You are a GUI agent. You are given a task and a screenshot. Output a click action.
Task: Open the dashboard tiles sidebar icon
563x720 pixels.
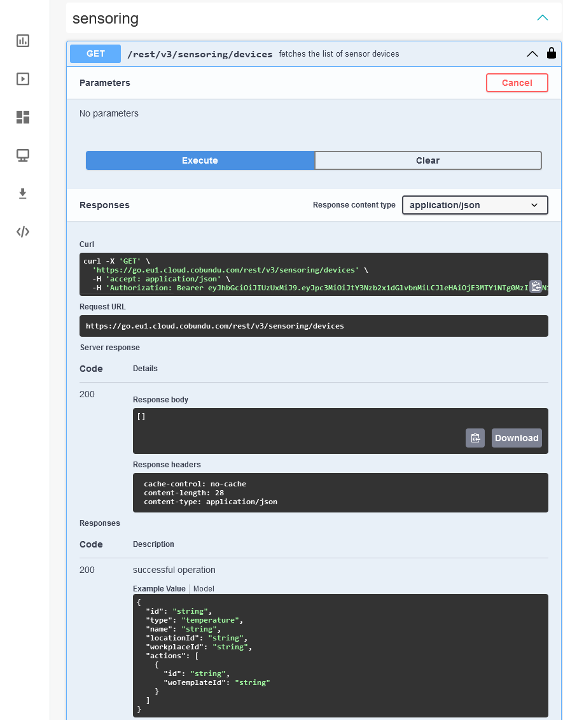pos(23,117)
